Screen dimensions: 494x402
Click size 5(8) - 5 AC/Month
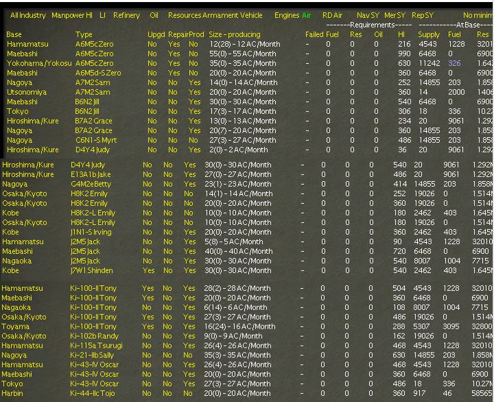234,241
